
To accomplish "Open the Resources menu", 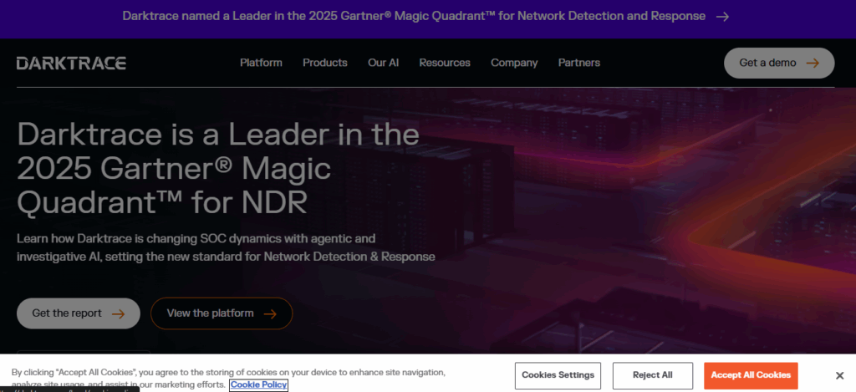I will 445,63.
